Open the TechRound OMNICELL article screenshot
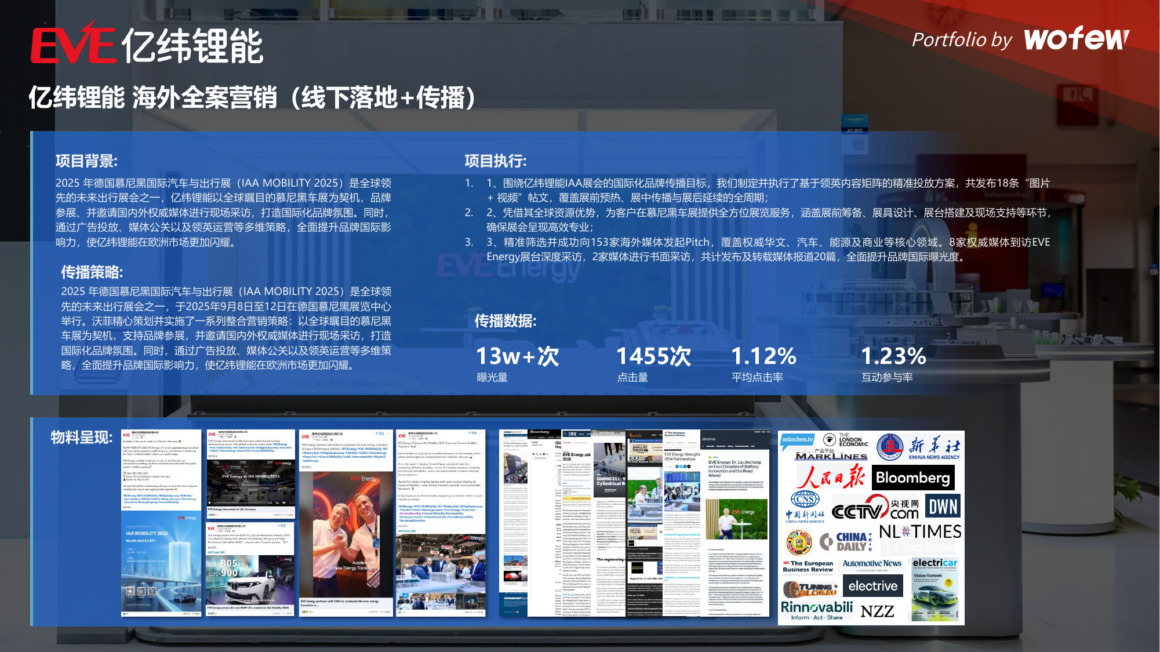This screenshot has height=652, width=1160. (609, 523)
